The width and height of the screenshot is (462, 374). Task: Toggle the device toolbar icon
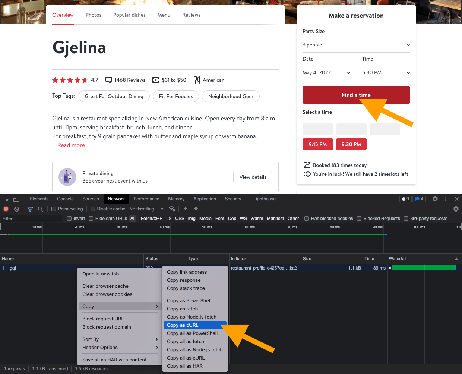(16, 199)
